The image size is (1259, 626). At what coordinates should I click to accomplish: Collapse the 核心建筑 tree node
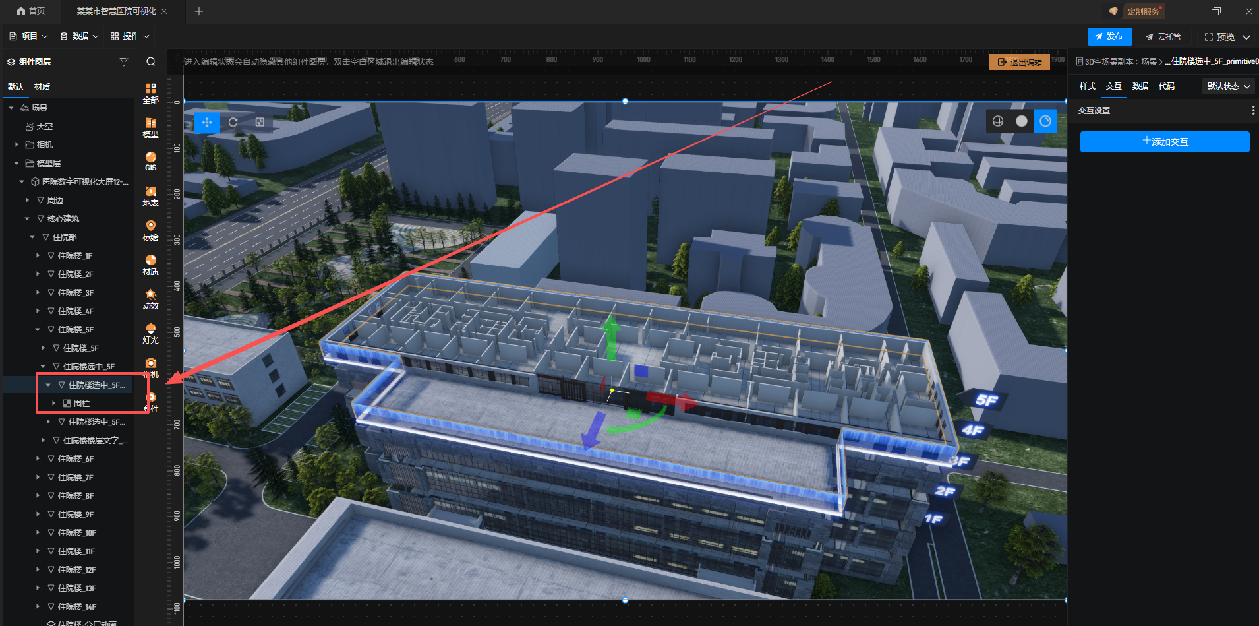(x=27, y=218)
